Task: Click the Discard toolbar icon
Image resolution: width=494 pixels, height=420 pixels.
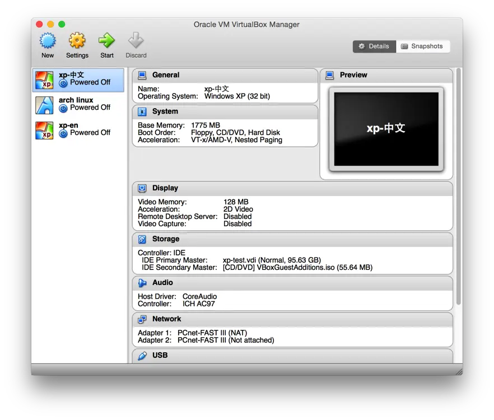Action: (x=136, y=45)
